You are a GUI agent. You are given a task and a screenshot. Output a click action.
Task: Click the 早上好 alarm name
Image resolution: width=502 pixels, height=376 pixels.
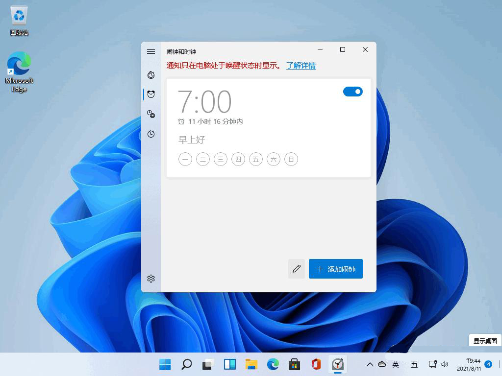tap(192, 140)
